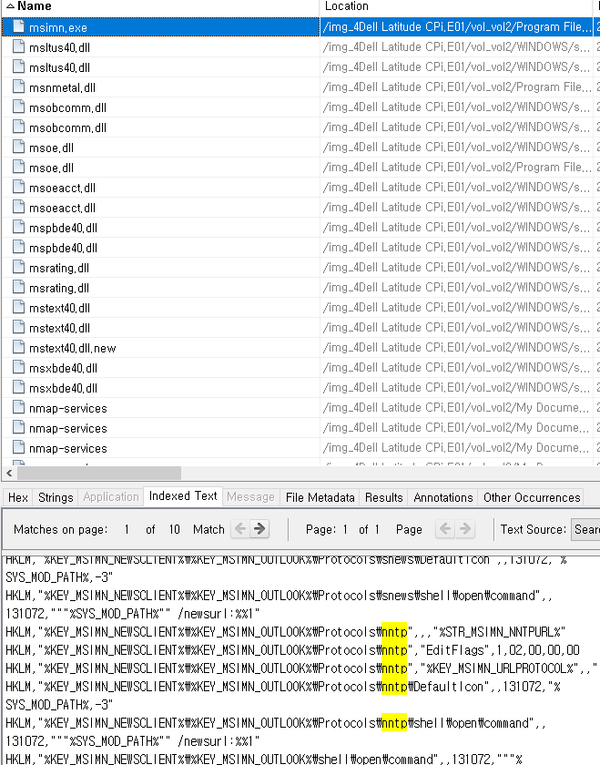Select the Indexed Text tab
Screen dimensions: 600x765
coord(183,496)
